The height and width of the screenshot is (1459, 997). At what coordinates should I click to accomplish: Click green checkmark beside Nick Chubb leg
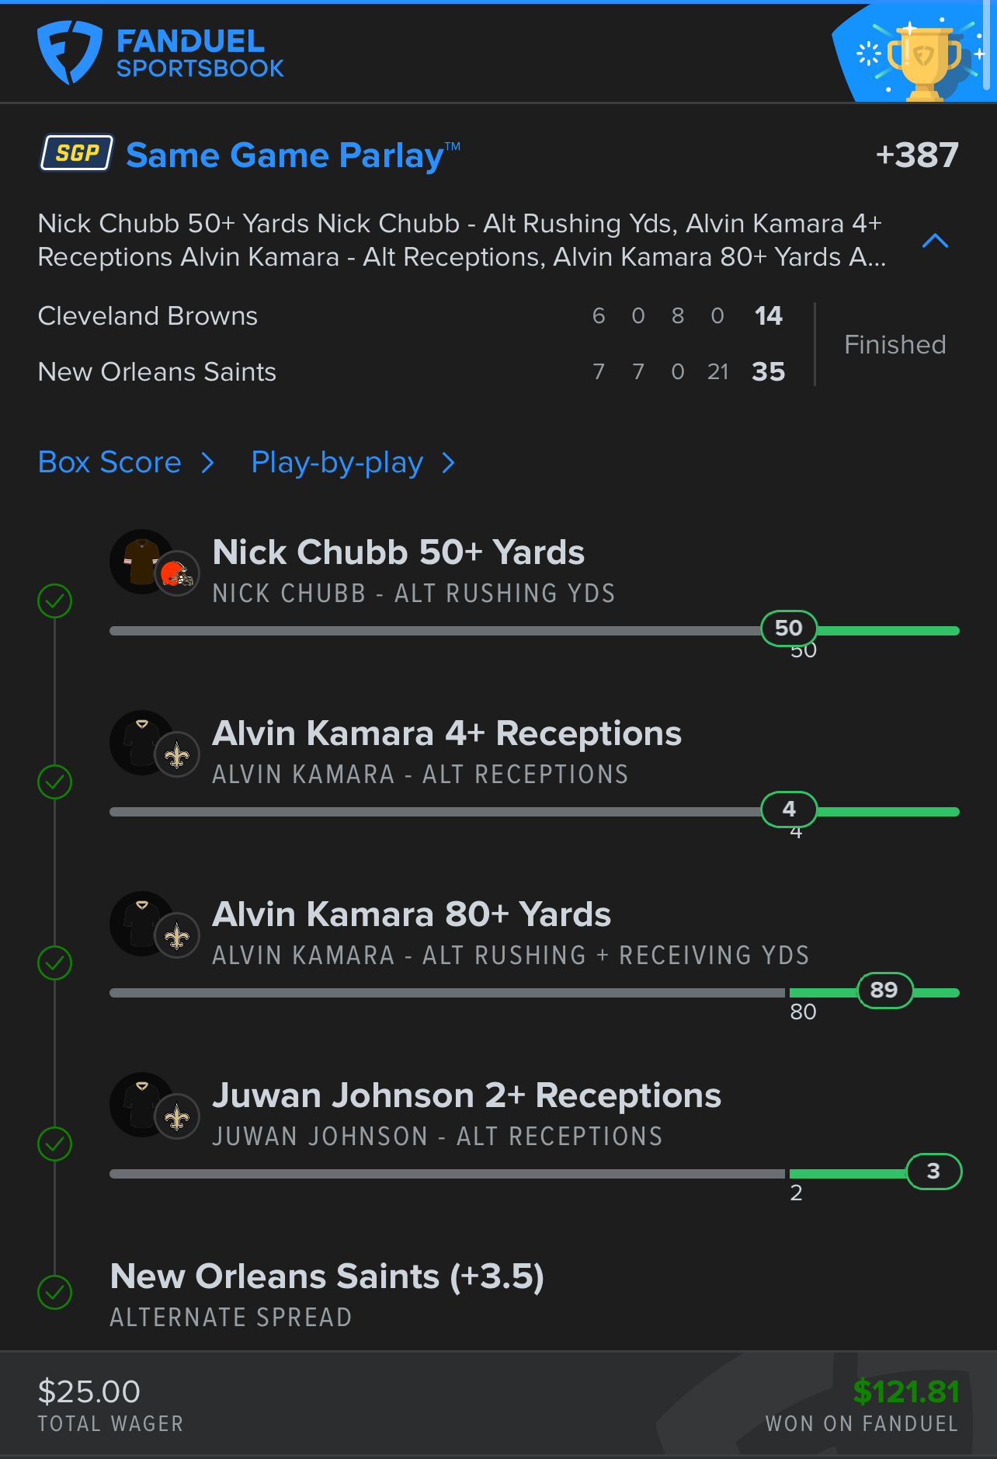[55, 601]
